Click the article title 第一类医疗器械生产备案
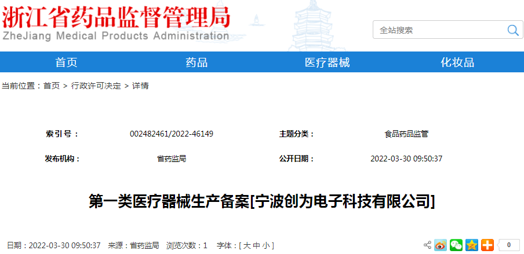 [x=261, y=201]
